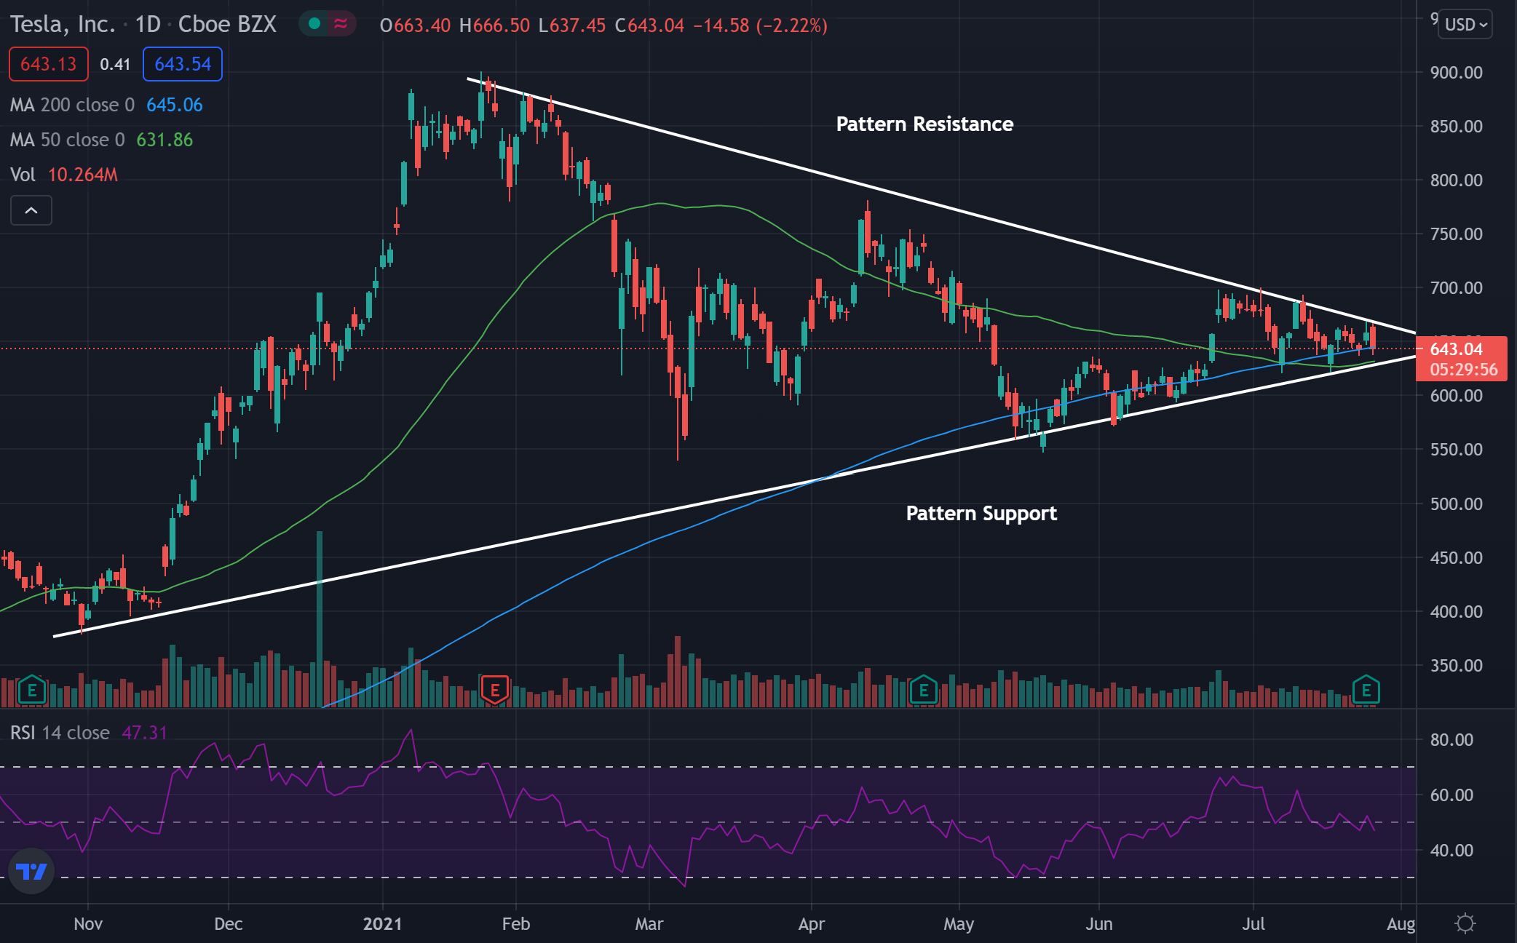
Task: Click the RSI 80.00 axis label
Action: 1451,740
